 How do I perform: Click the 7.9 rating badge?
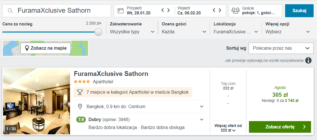[81, 120]
